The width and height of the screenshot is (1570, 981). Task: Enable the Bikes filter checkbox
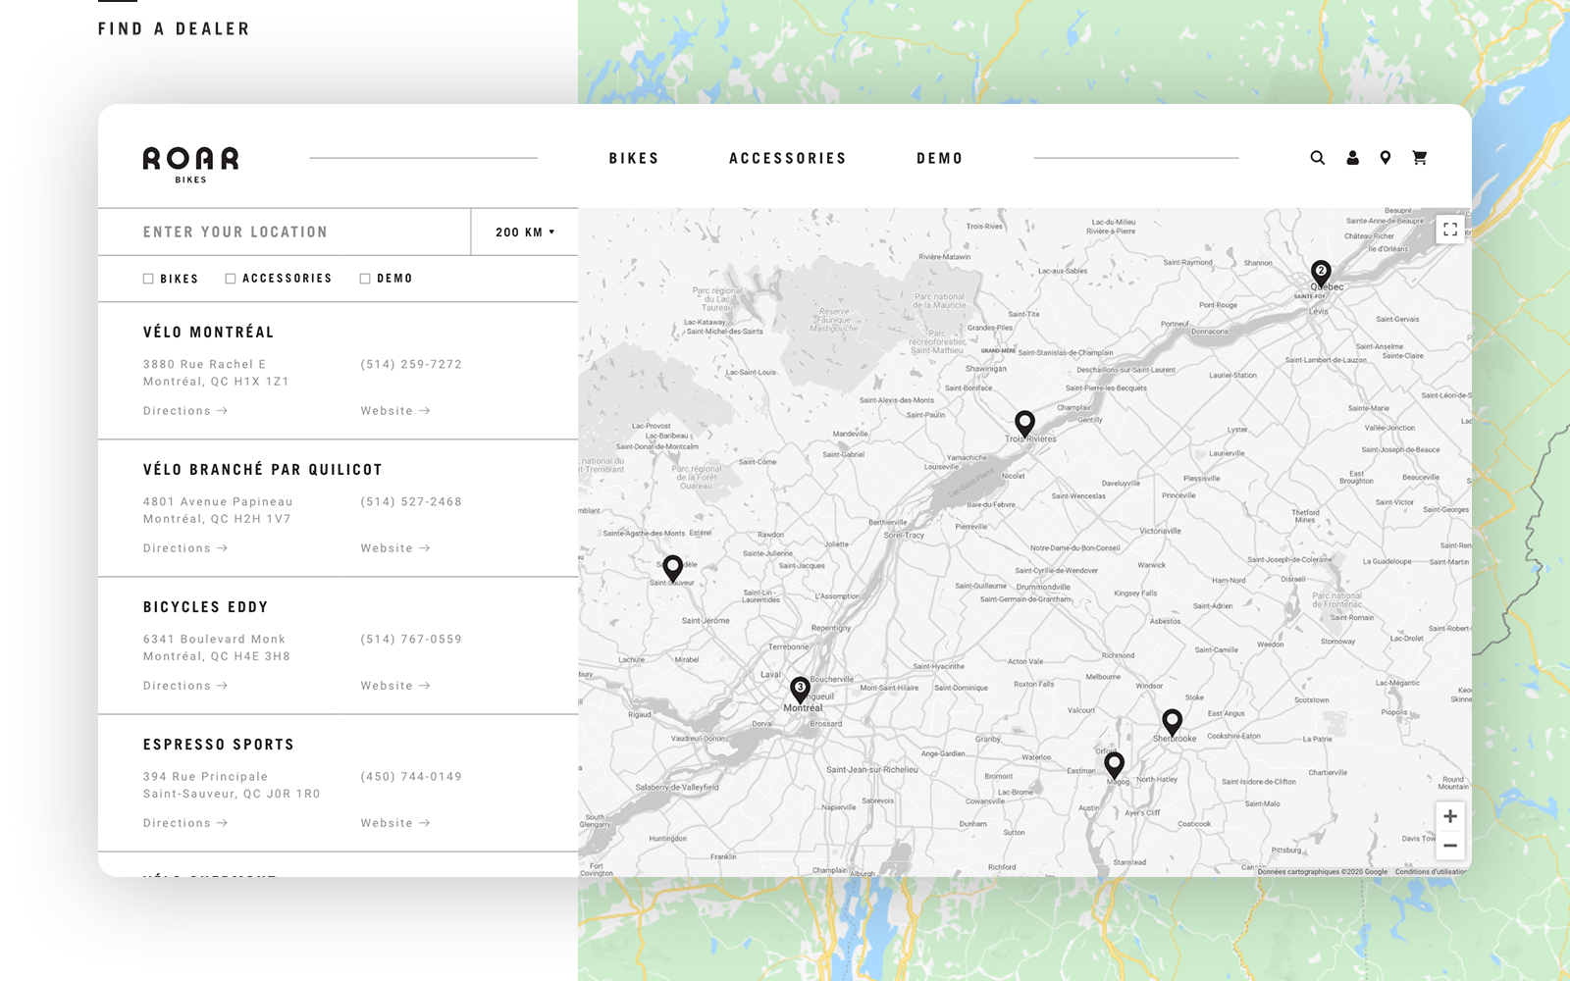(148, 279)
